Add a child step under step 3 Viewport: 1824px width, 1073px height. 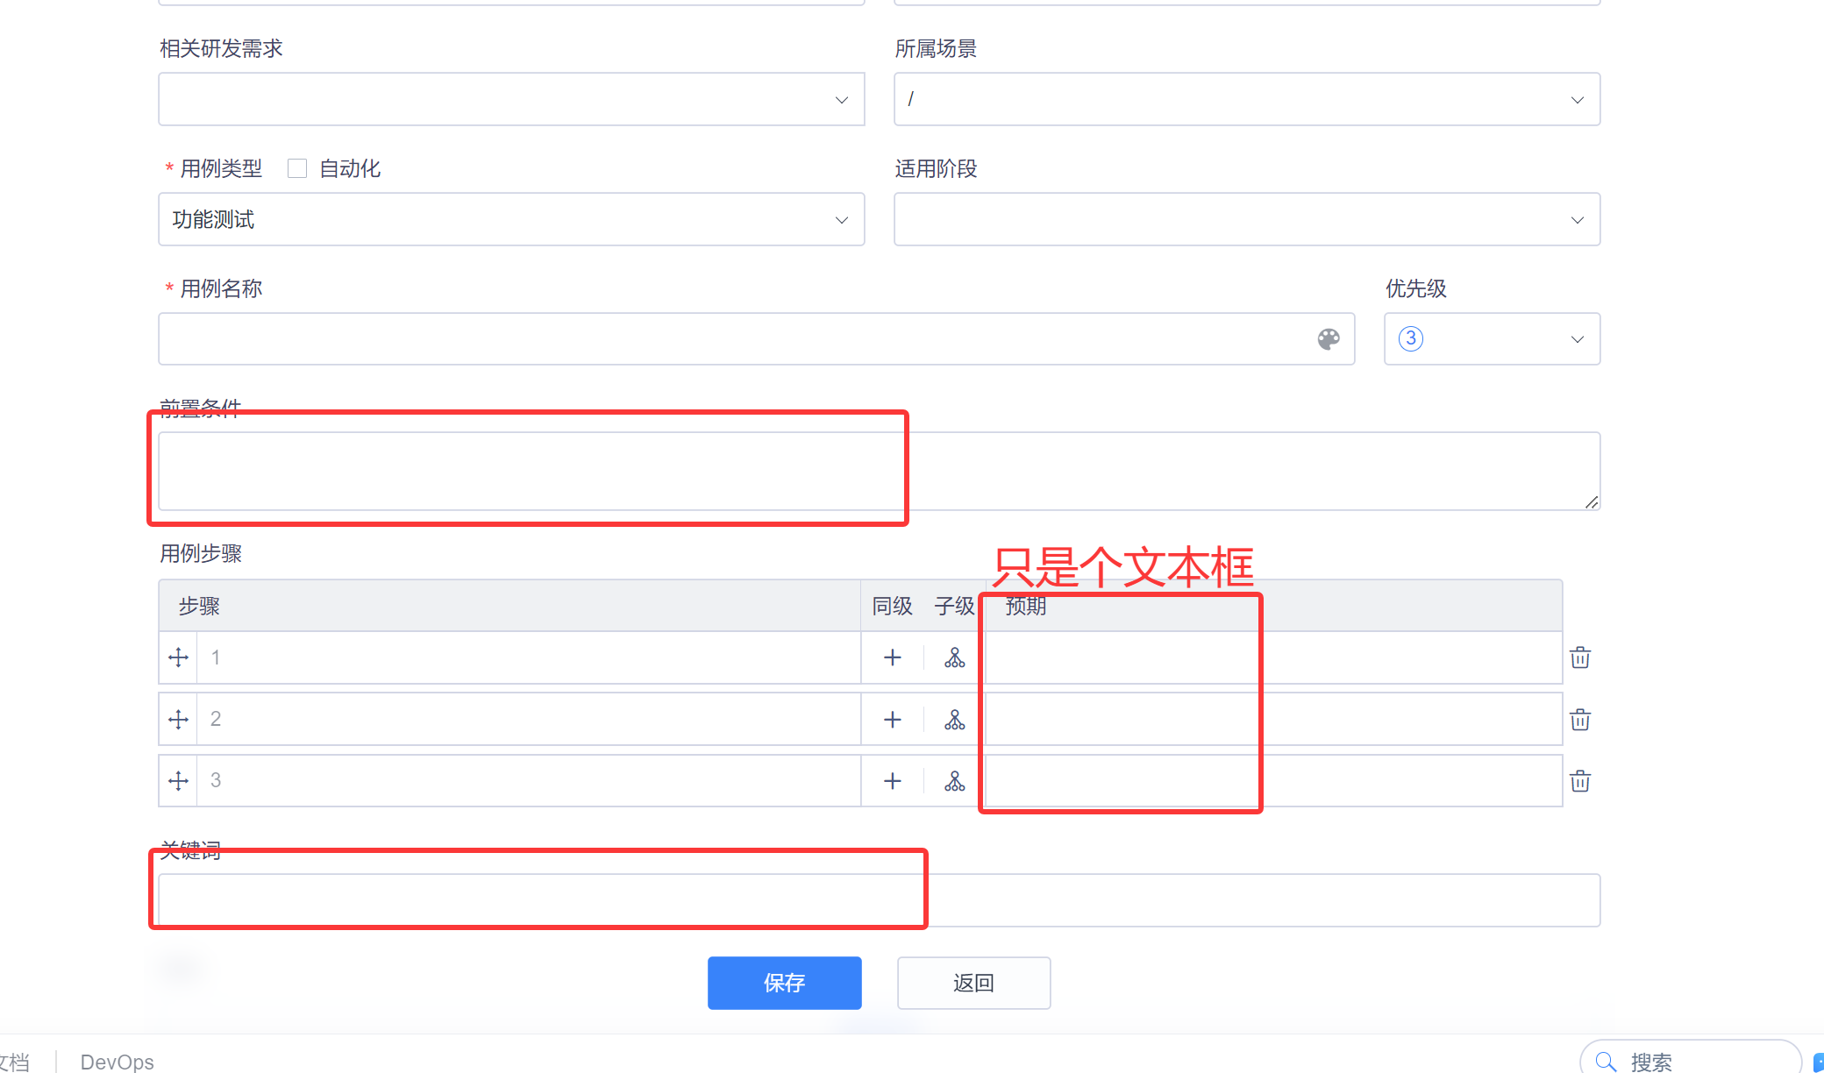pos(954,781)
